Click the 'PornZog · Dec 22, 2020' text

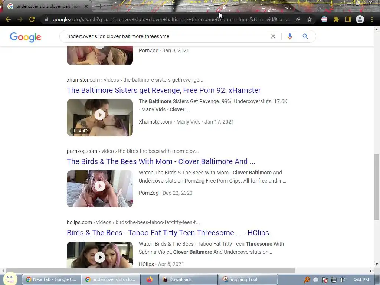pos(166,193)
